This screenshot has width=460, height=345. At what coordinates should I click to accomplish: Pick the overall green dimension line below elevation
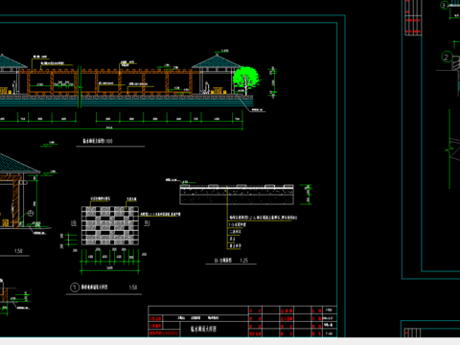coord(122,129)
